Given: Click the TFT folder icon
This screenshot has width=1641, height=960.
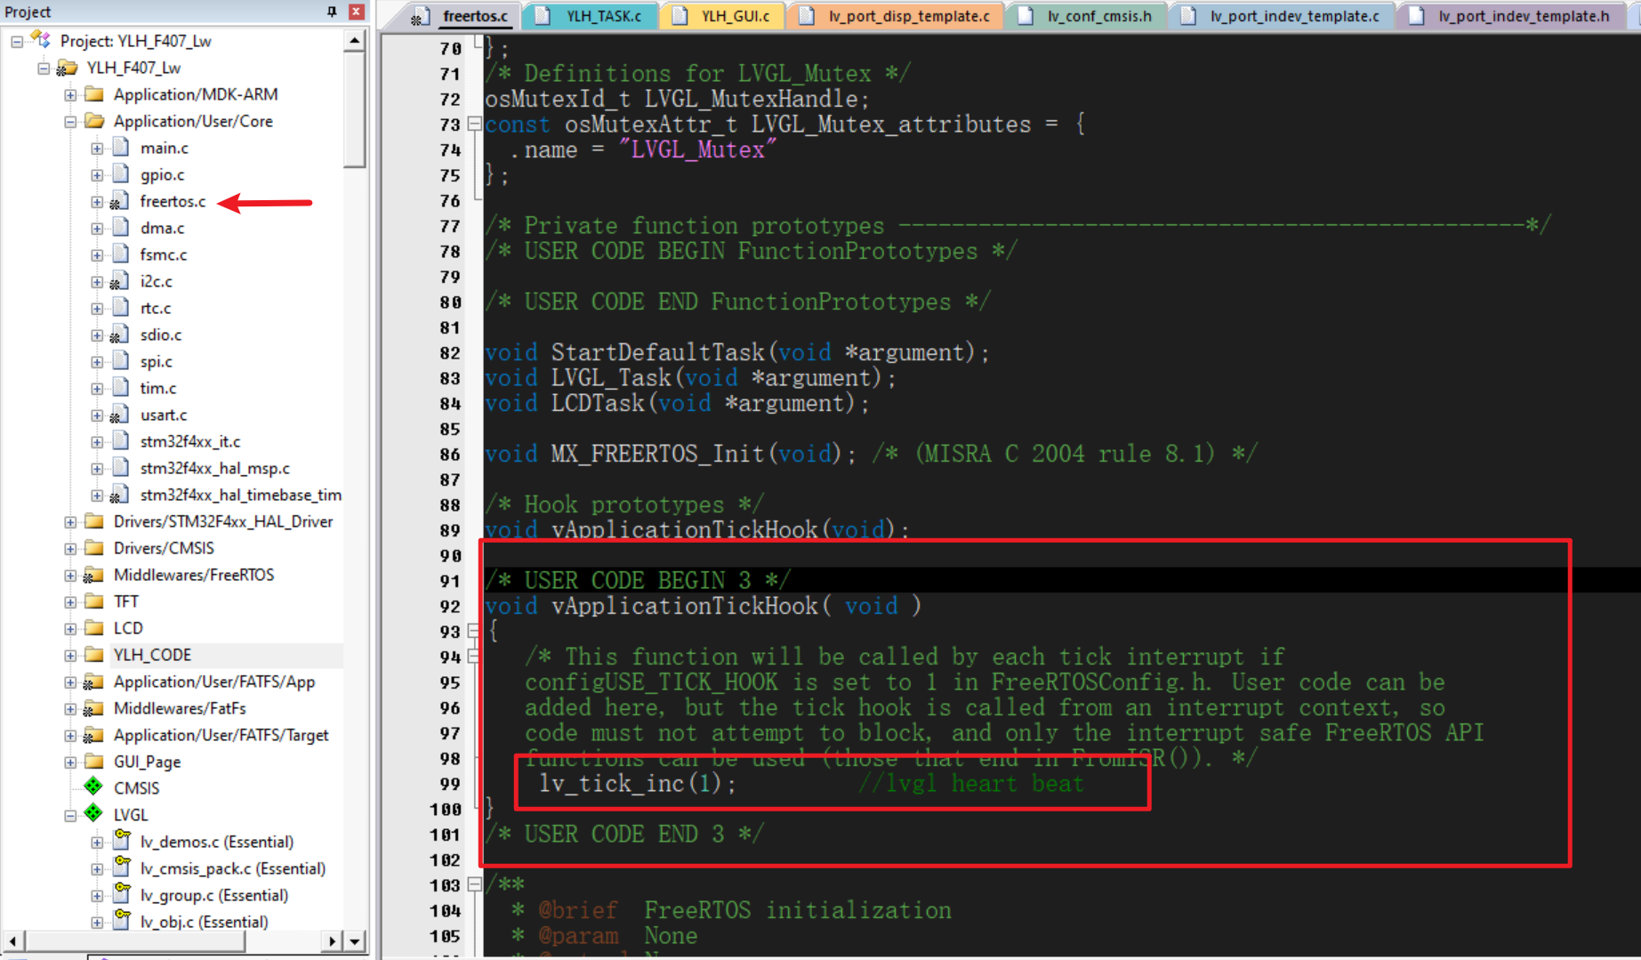Looking at the screenshot, I should (x=93, y=601).
